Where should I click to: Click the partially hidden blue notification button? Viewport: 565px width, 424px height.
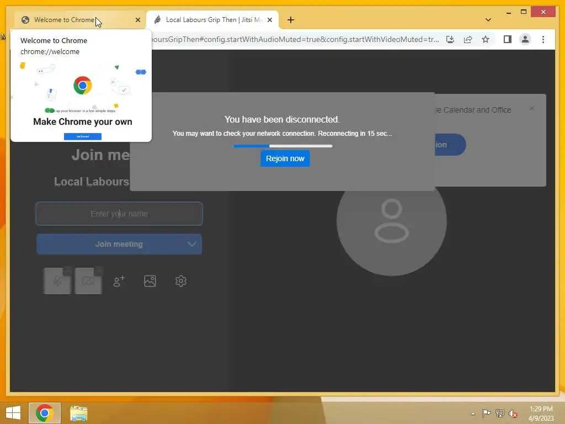[450, 145]
